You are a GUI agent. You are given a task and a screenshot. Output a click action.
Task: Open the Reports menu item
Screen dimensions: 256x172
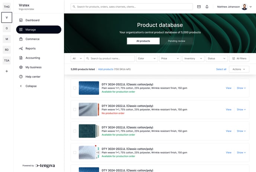tap(39, 48)
